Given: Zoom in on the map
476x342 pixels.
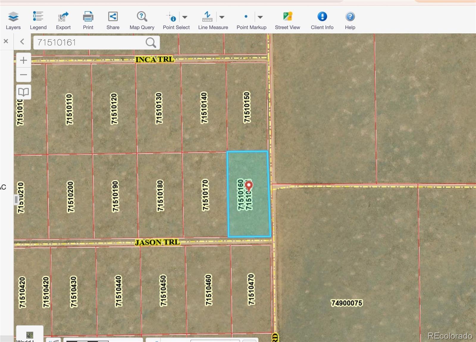Looking at the screenshot, I should tap(24, 61).
